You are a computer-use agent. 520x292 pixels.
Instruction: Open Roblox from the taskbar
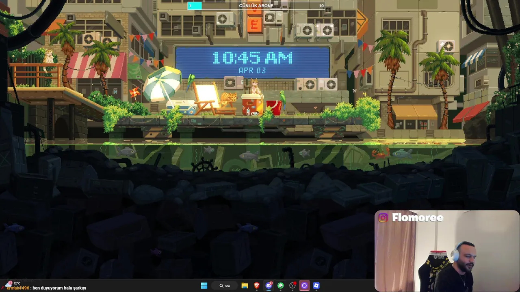coord(316,286)
